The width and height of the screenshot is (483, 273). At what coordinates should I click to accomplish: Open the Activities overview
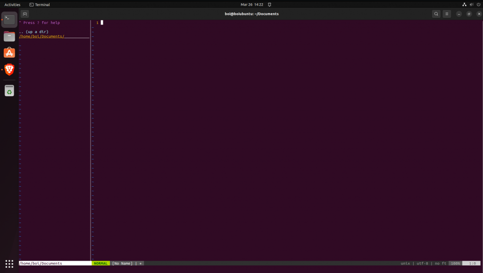pos(12,4)
